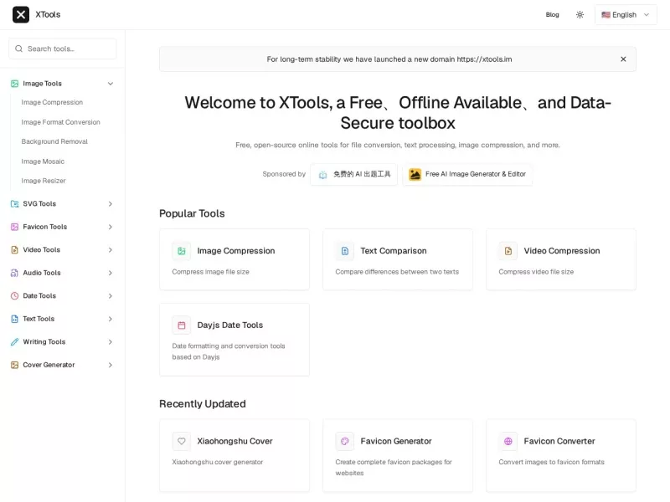This screenshot has width=670, height=502.
Task: Click the XTools X logo icon
Action: [20, 14]
